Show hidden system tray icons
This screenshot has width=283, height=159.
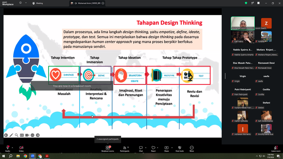pos(256,156)
